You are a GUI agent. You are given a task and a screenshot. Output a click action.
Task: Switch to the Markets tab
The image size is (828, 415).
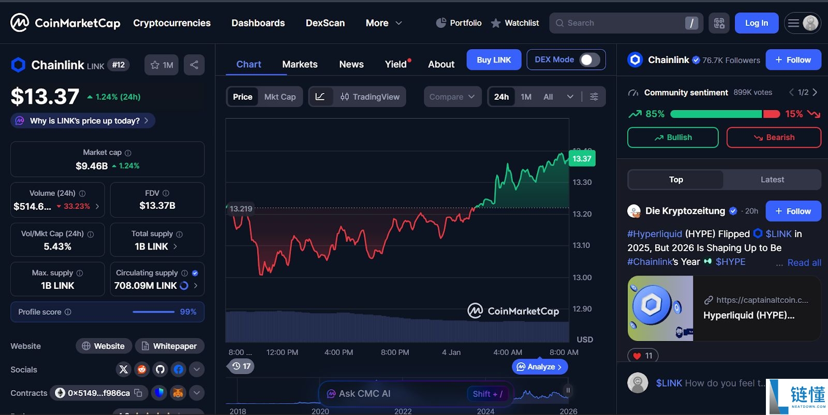pos(300,64)
